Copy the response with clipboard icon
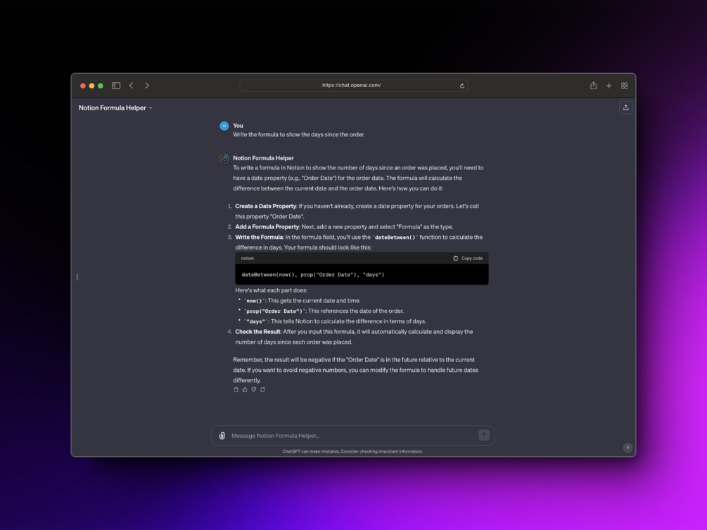This screenshot has width=707, height=530. [x=236, y=390]
